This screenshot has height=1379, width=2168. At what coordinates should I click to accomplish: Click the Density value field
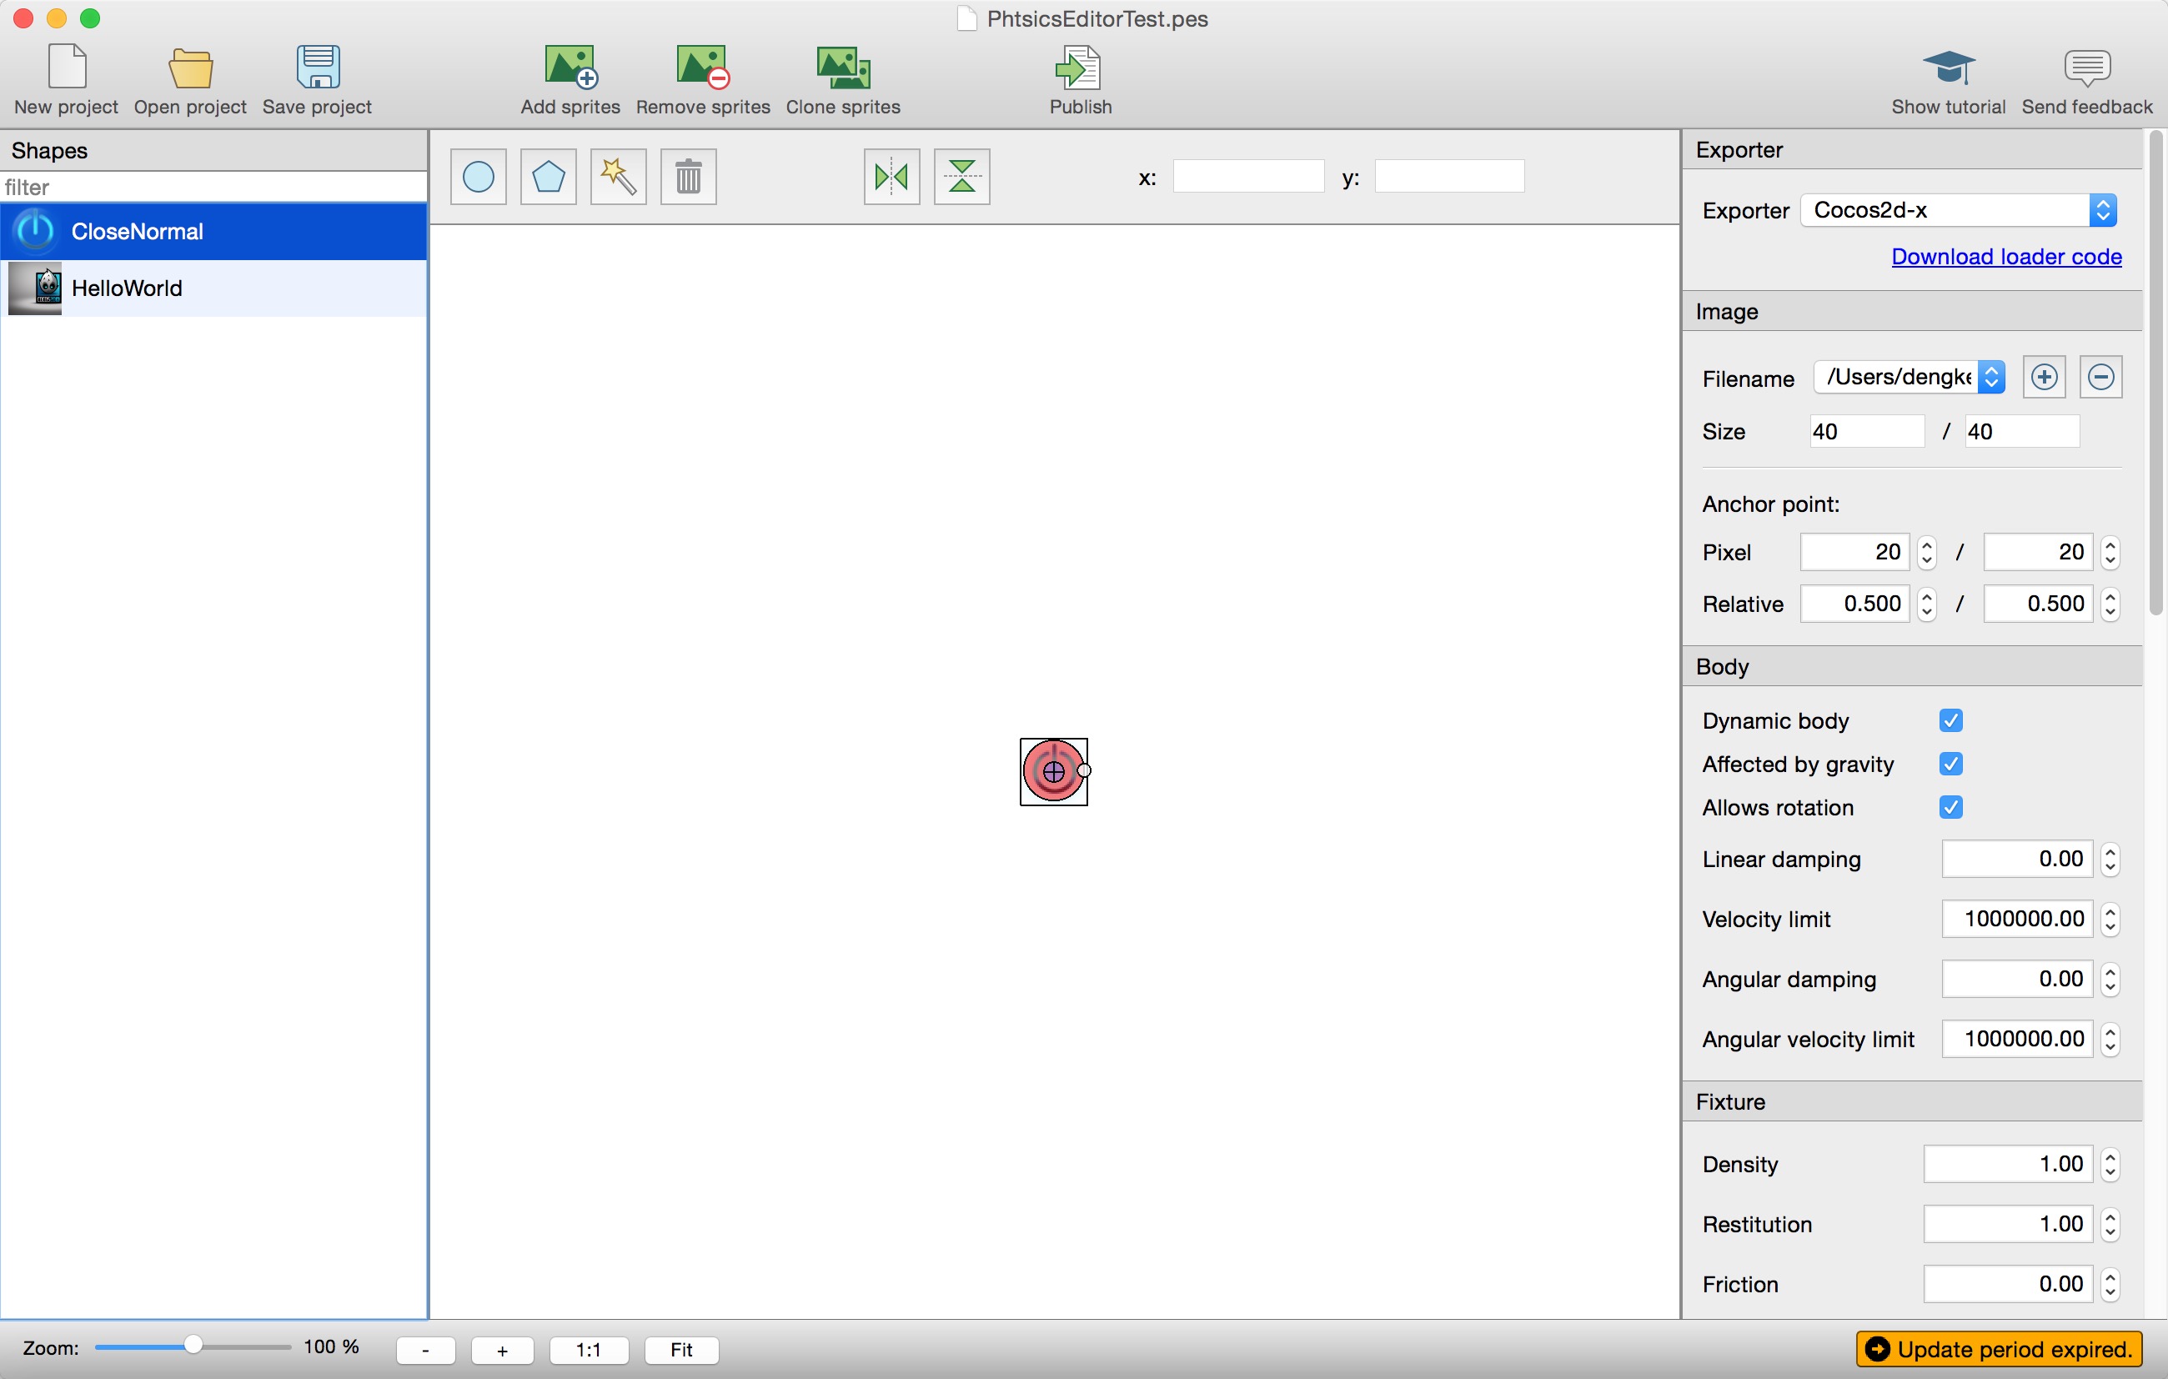(2008, 1165)
